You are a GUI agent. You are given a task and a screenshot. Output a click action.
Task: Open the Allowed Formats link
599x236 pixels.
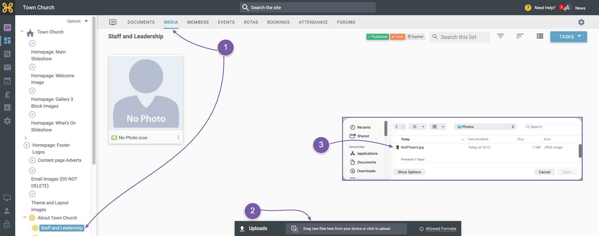click(441, 229)
